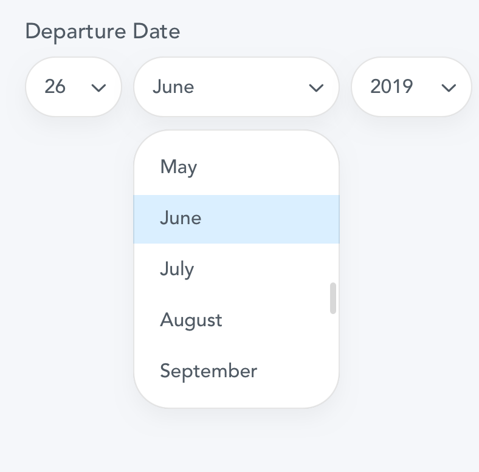Screen dimensions: 479x472
Task: Click the 26 value text in day field
Action: coord(55,87)
